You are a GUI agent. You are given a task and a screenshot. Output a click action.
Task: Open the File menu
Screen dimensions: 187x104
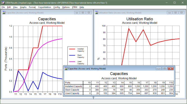click(x=3, y=7)
